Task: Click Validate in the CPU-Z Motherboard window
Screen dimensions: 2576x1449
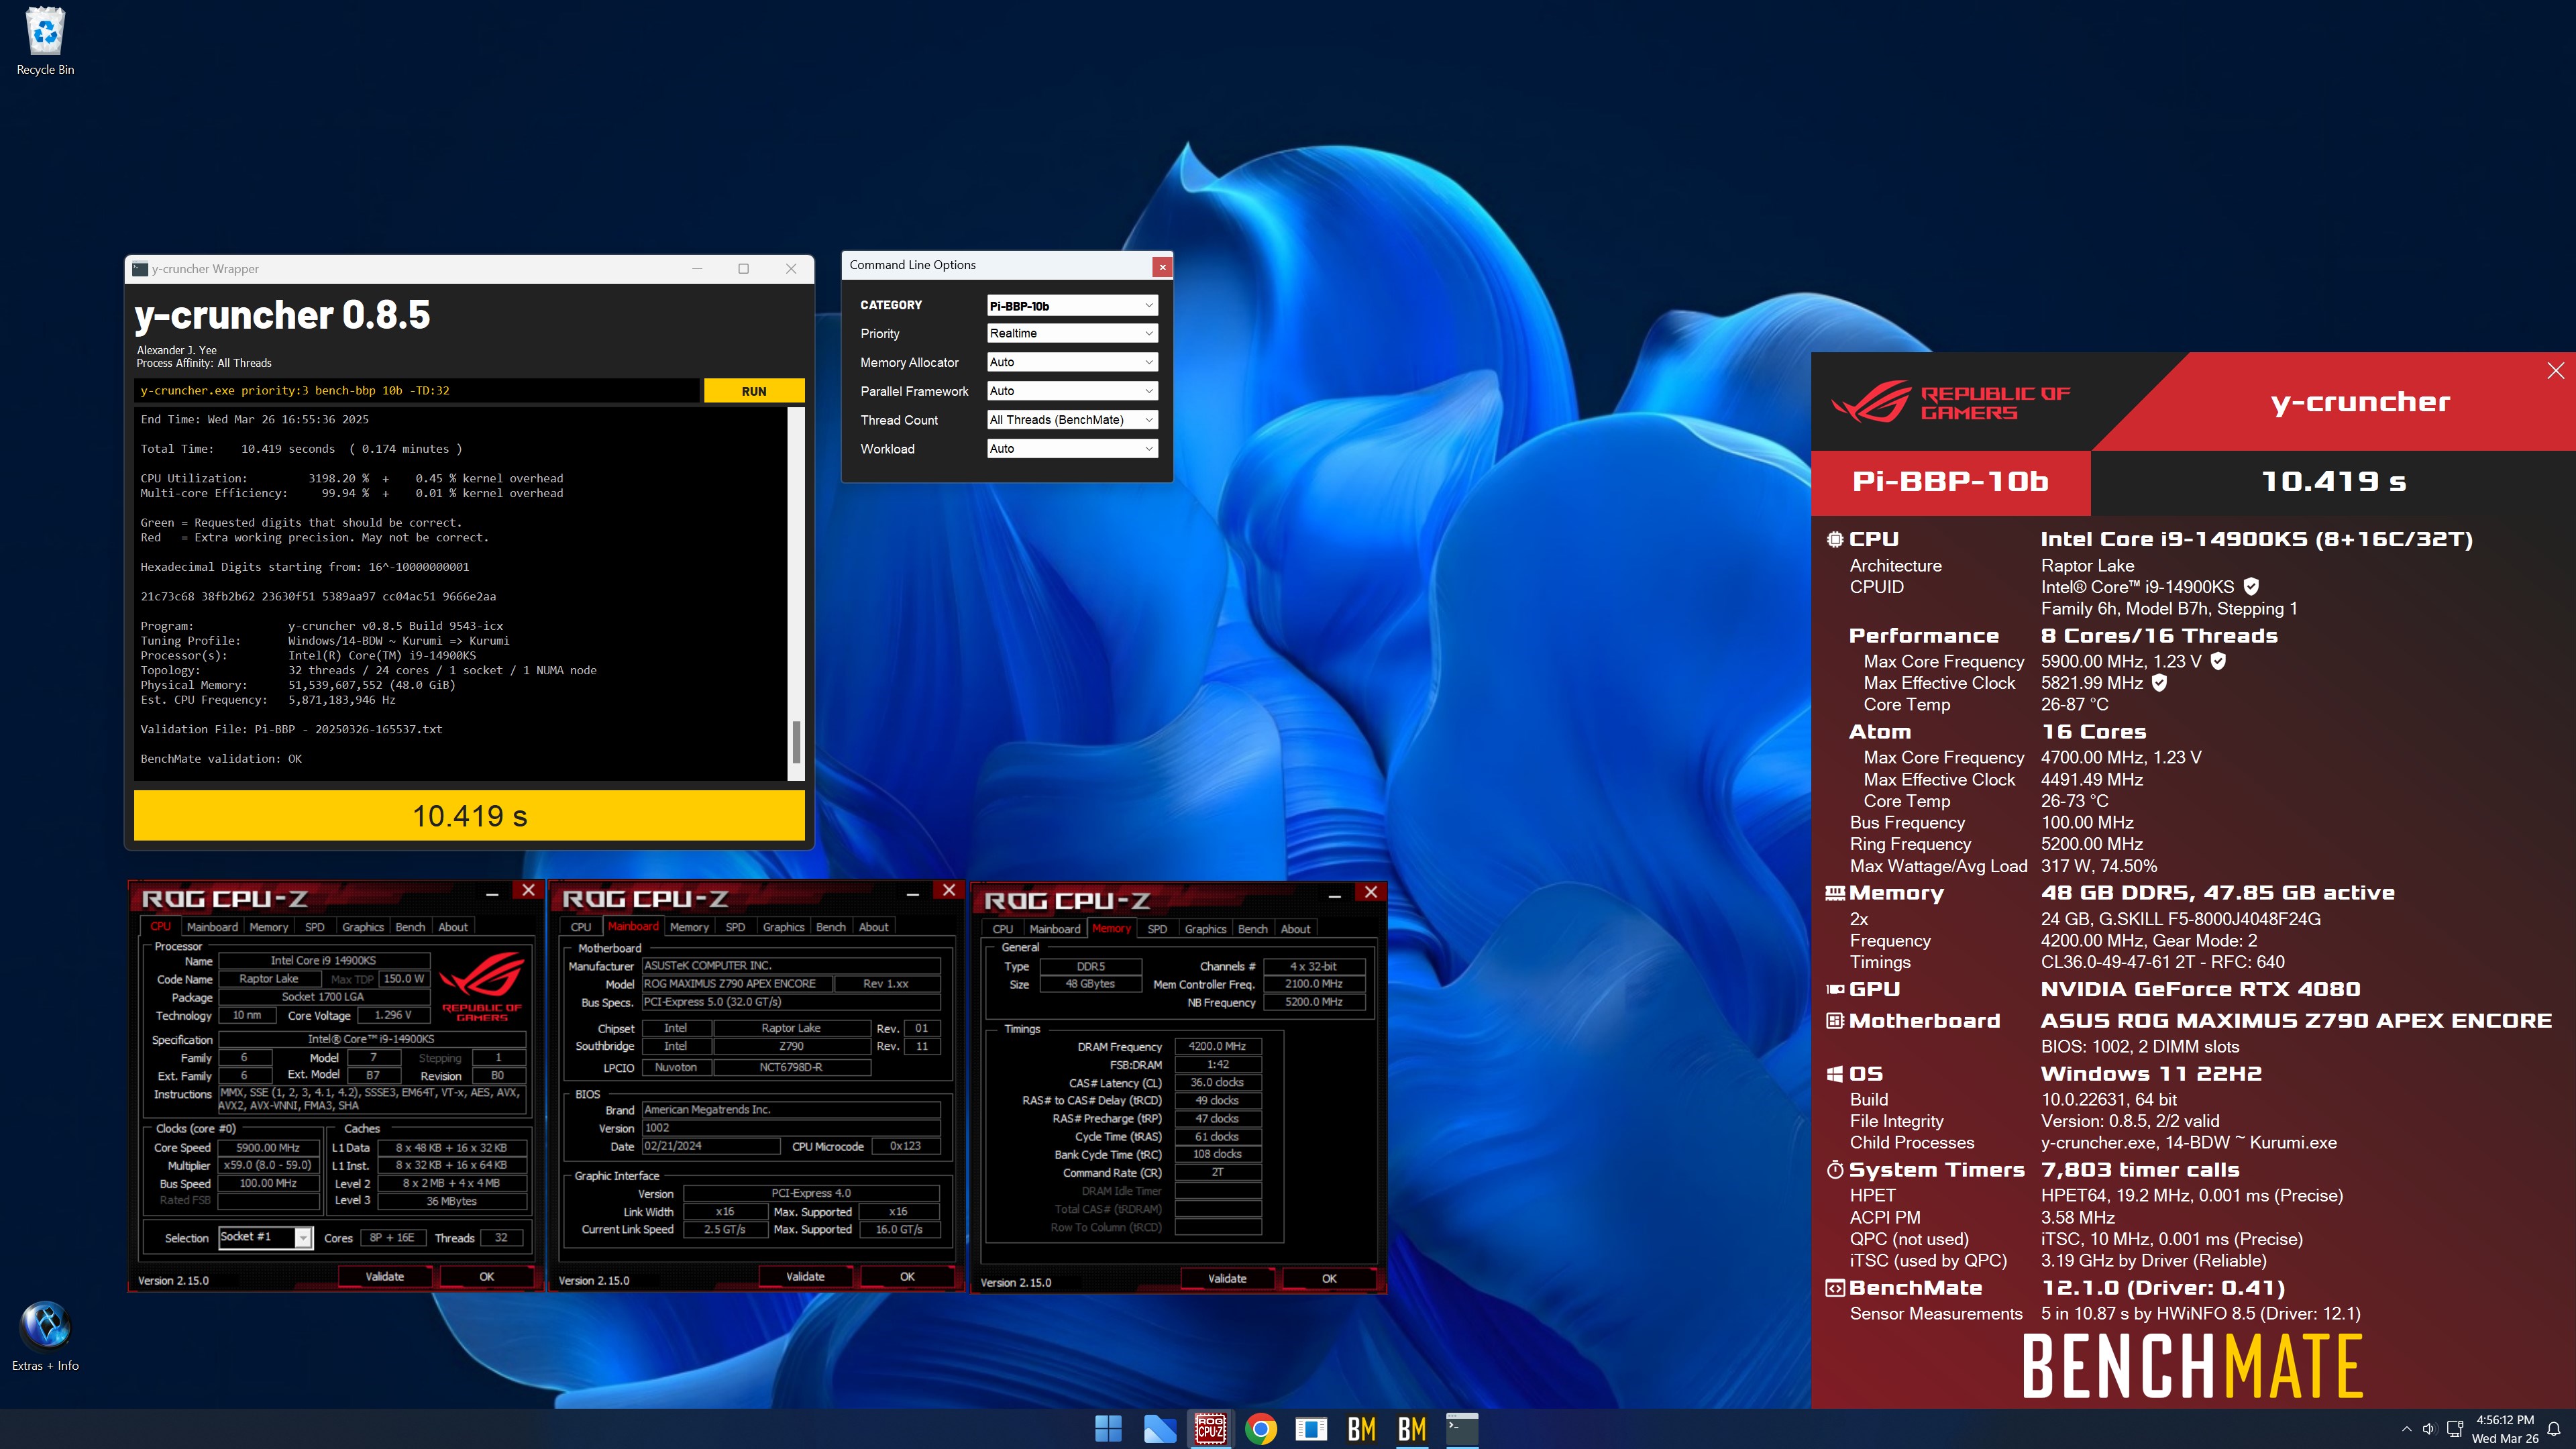Action: pyautogui.click(x=805, y=1277)
